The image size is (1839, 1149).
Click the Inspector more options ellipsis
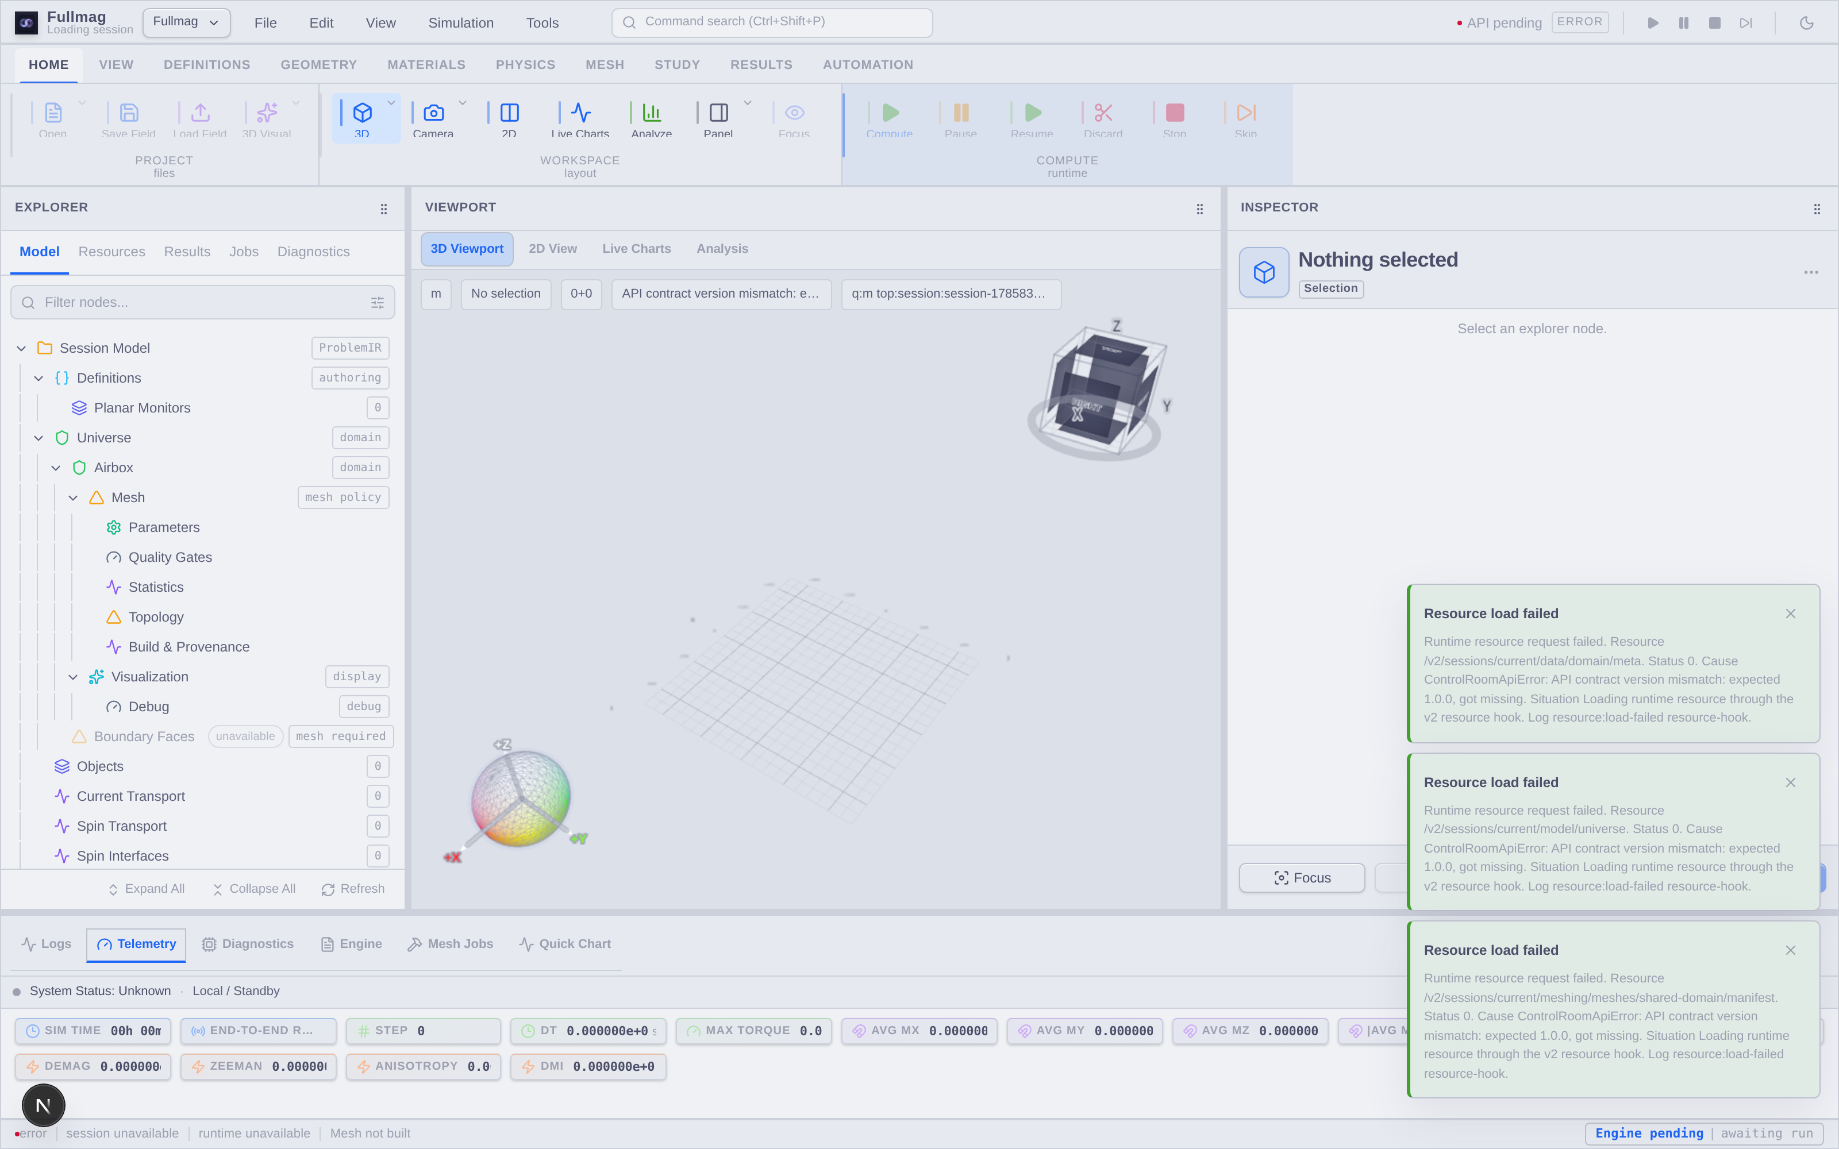tap(1811, 272)
